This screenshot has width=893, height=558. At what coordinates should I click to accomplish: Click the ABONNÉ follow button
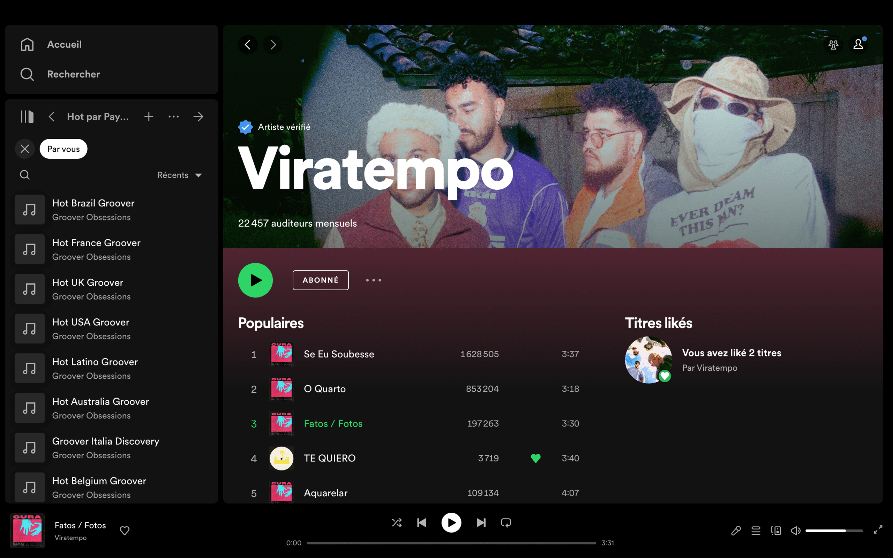pos(320,280)
